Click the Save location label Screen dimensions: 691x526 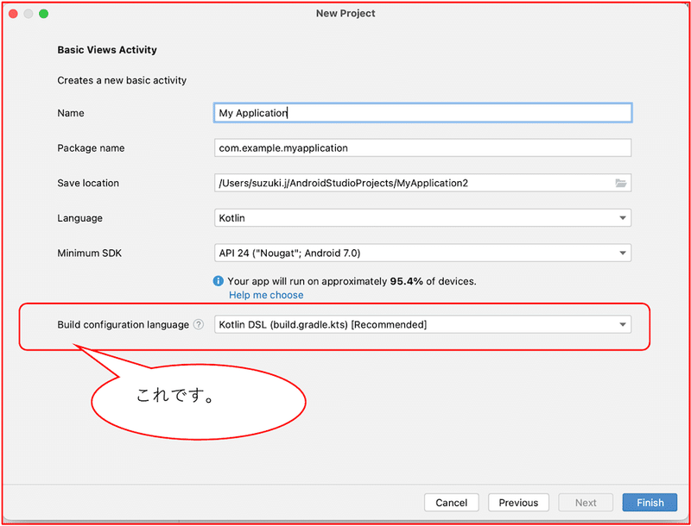[88, 183]
